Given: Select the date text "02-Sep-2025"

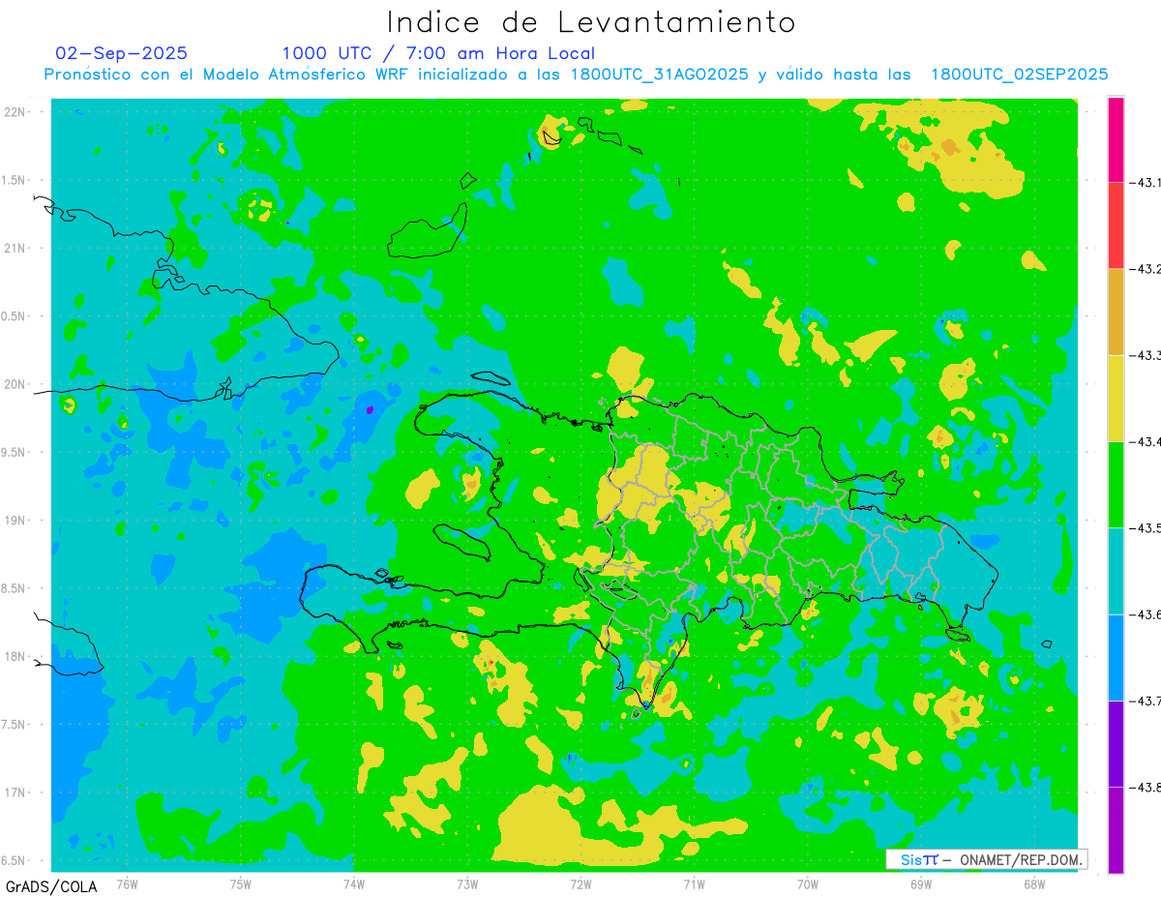Looking at the screenshot, I should pos(122,53).
